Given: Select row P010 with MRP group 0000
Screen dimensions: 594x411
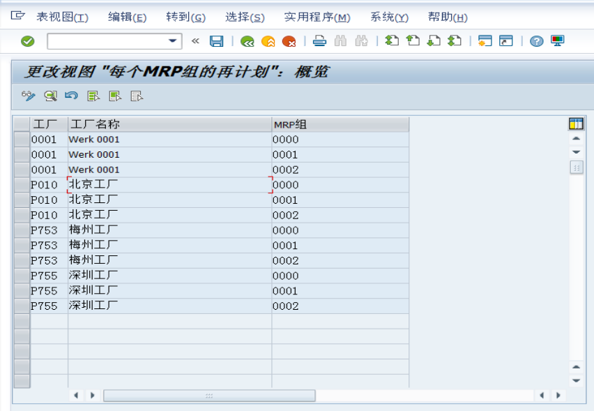Looking at the screenshot, I should [22, 185].
